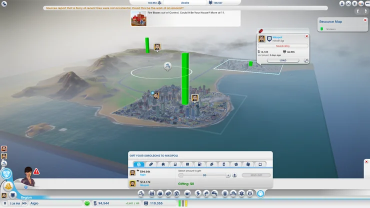
Task: Click the arsonist news ticker headline
Action: (x=114, y=8)
